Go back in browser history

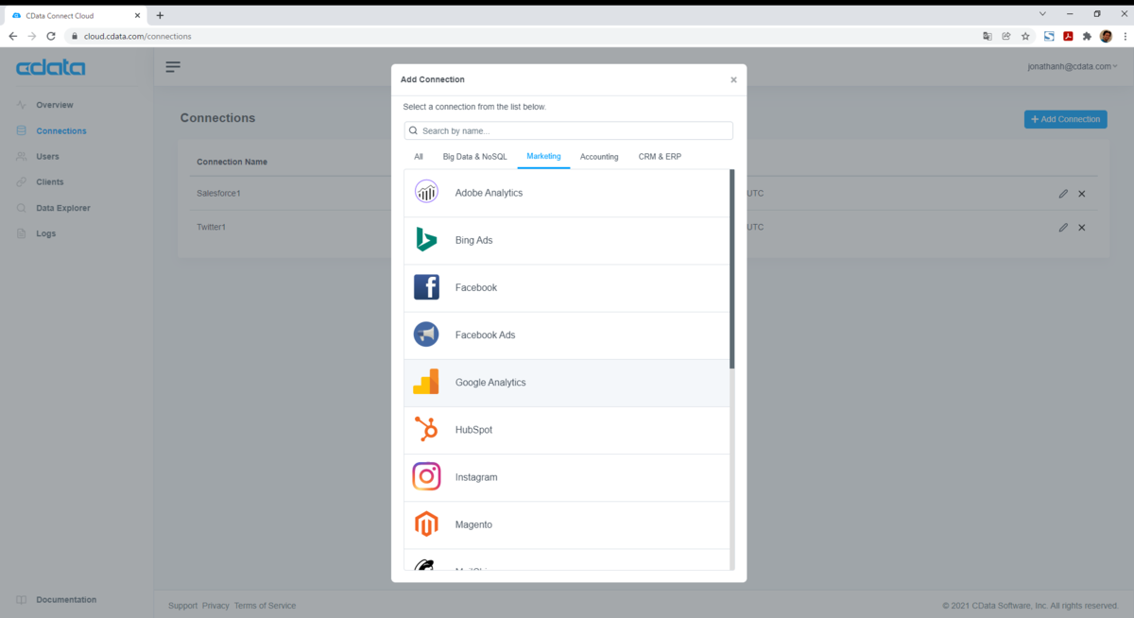[x=13, y=36]
